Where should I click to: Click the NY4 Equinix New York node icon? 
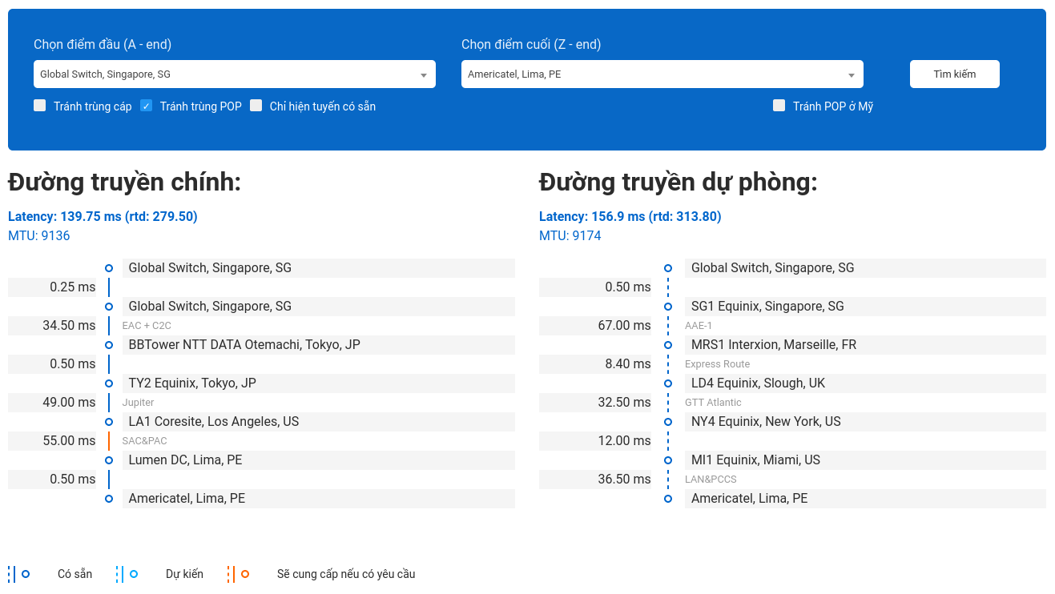click(x=668, y=421)
